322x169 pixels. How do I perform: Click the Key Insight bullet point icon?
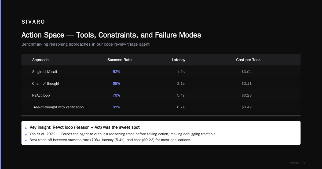click(x=26, y=128)
